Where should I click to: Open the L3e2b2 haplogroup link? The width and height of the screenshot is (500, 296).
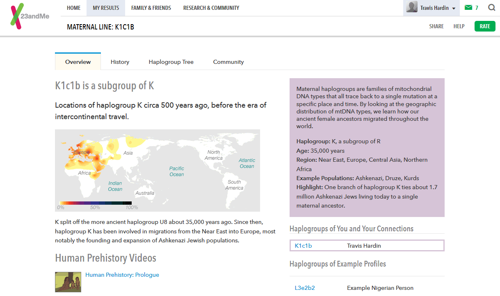click(x=305, y=288)
